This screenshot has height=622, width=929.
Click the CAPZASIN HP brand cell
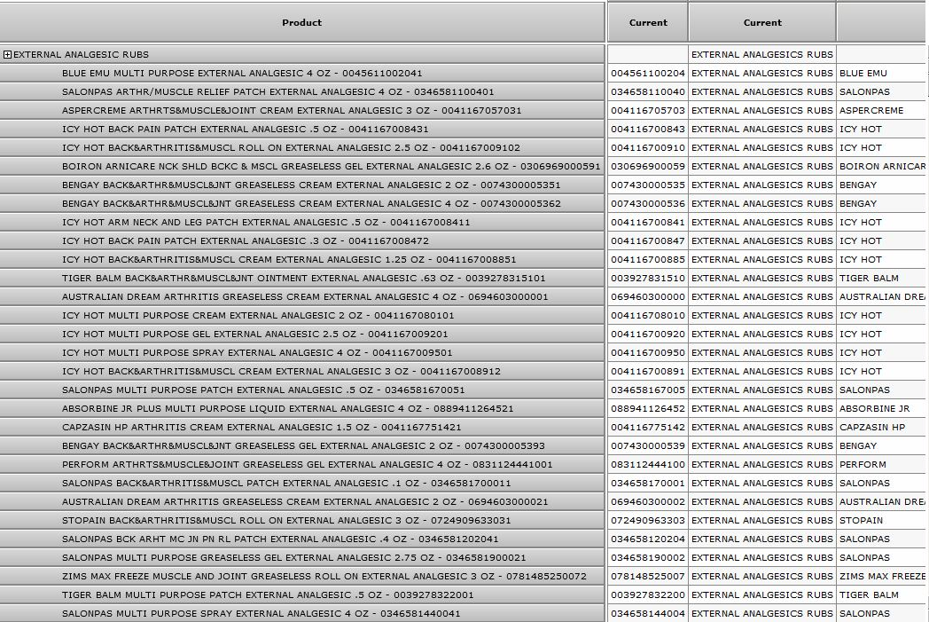[x=872, y=428]
